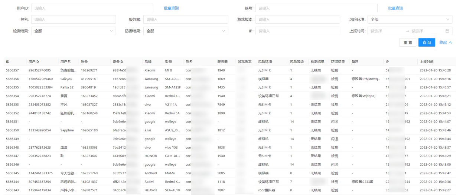Open 批量查询 link beside 账号 field
The width and height of the screenshot is (456, 195).
[395, 8]
